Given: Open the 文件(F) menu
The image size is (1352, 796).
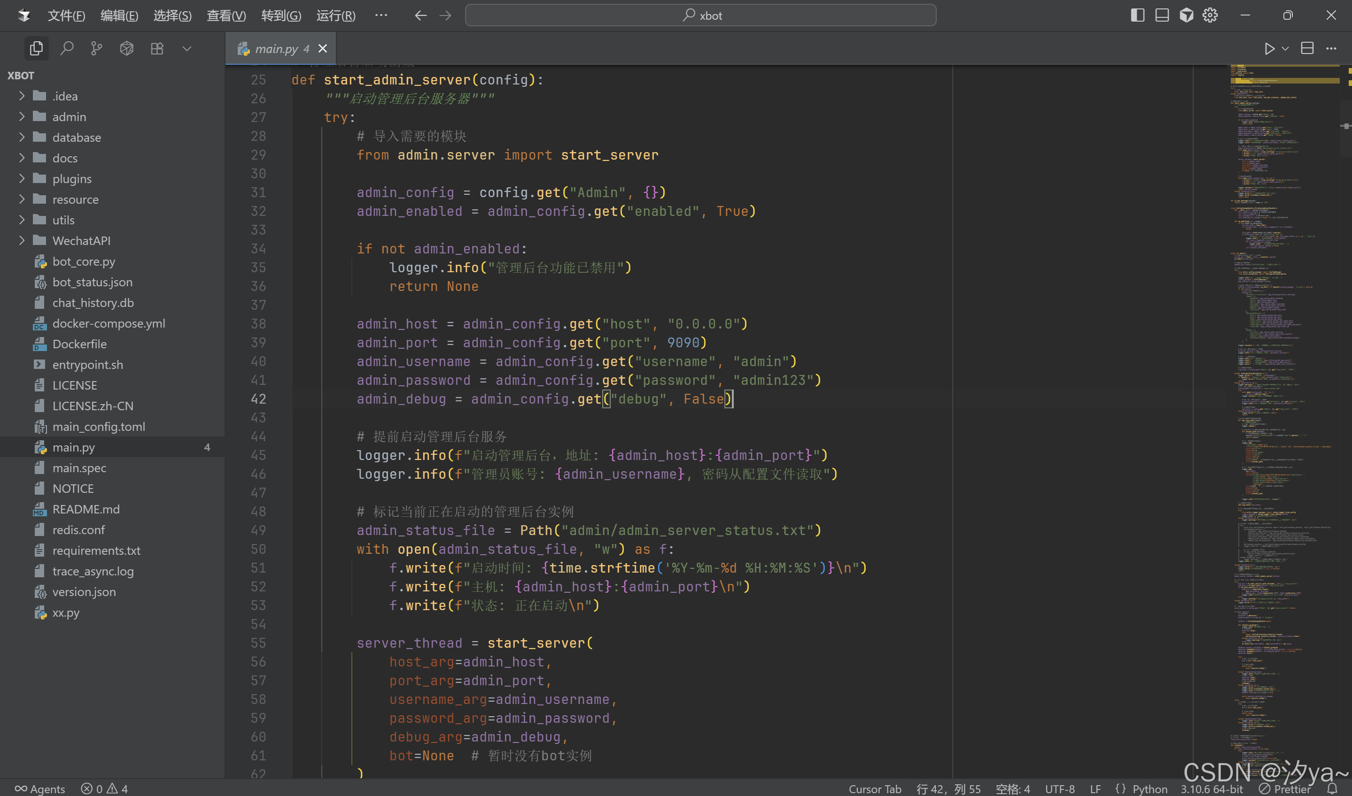Looking at the screenshot, I should (x=67, y=15).
